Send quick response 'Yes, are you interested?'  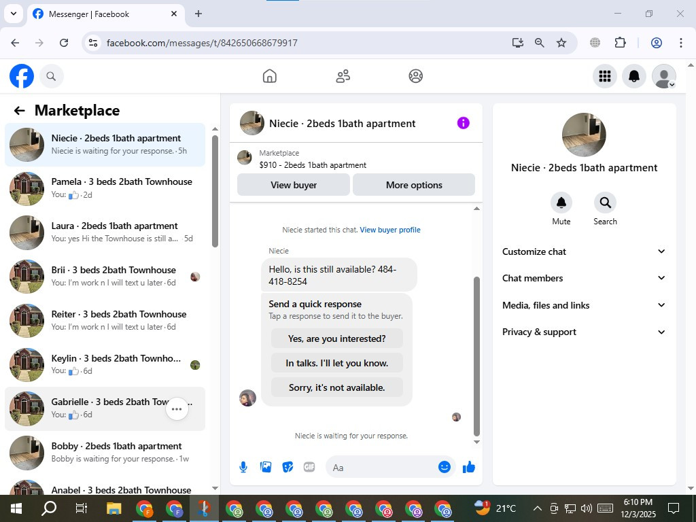click(x=337, y=338)
